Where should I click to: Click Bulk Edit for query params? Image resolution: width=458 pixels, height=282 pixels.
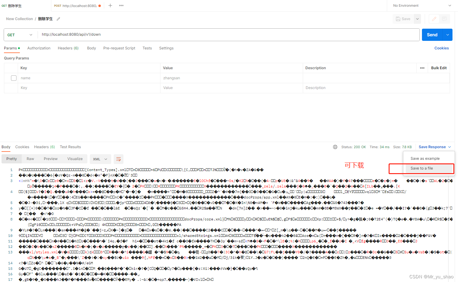point(439,68)
